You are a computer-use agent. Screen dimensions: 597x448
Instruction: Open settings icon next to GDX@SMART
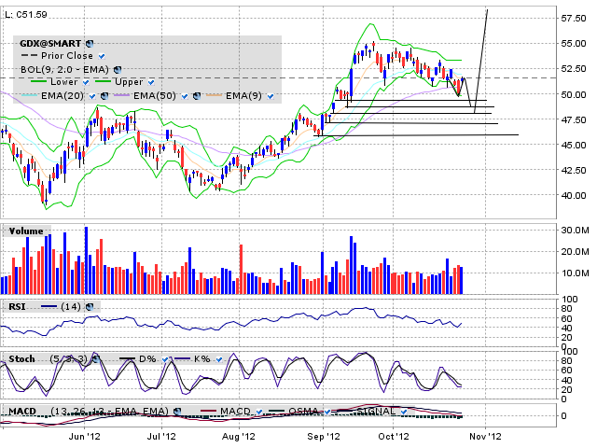tap(89, 43)
